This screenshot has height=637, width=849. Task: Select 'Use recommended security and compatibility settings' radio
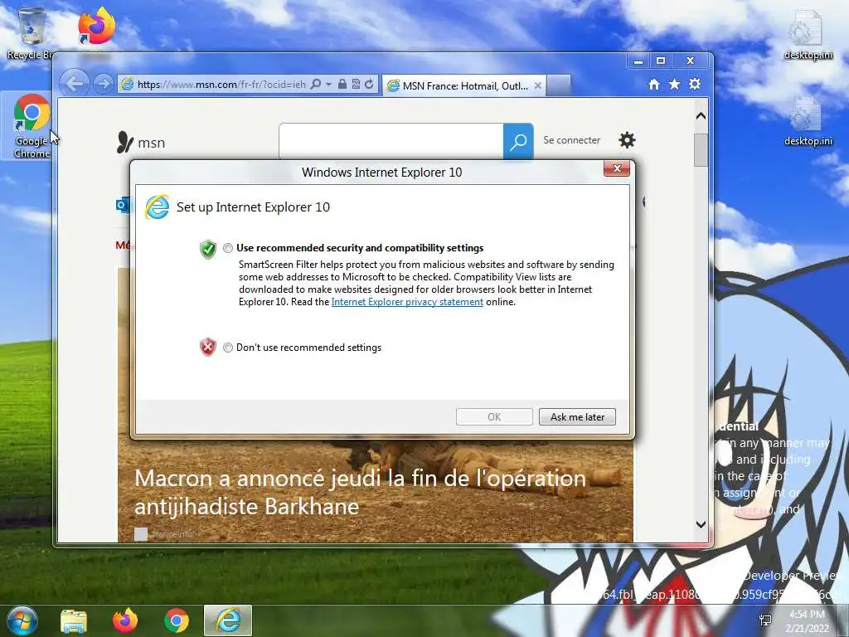227,248
